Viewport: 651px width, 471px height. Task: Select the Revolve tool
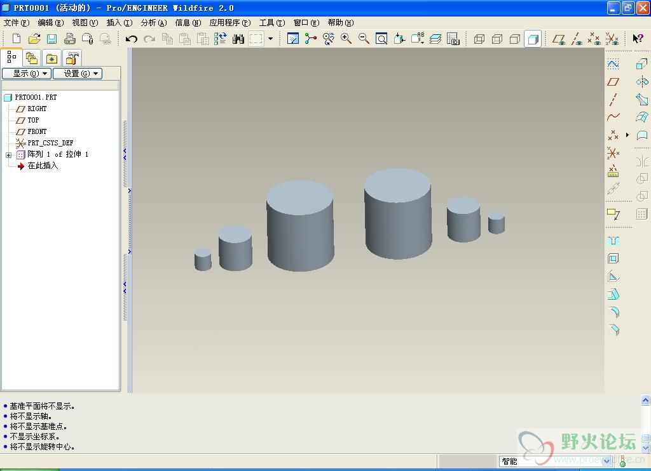pos(642,82)
